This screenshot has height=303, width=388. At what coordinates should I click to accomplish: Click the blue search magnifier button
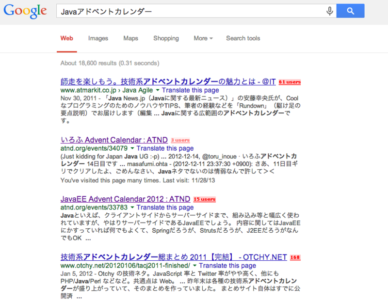pyautogui.click(x=350, y=11)
